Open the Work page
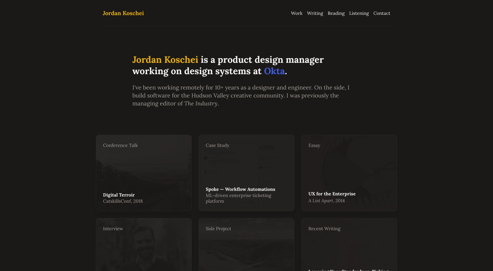 tap(297, 13)
